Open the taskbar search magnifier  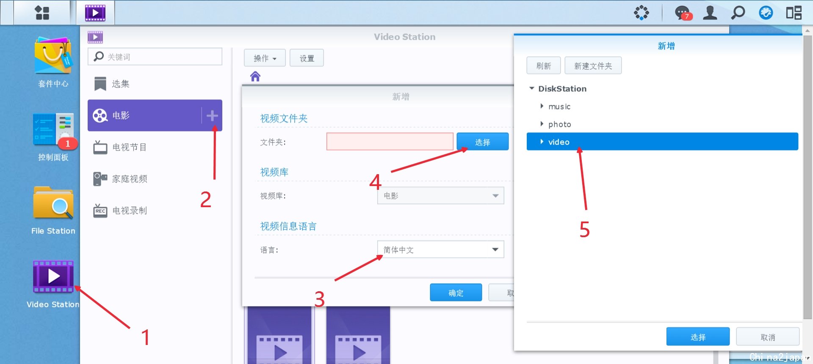[x=738, y=13]
